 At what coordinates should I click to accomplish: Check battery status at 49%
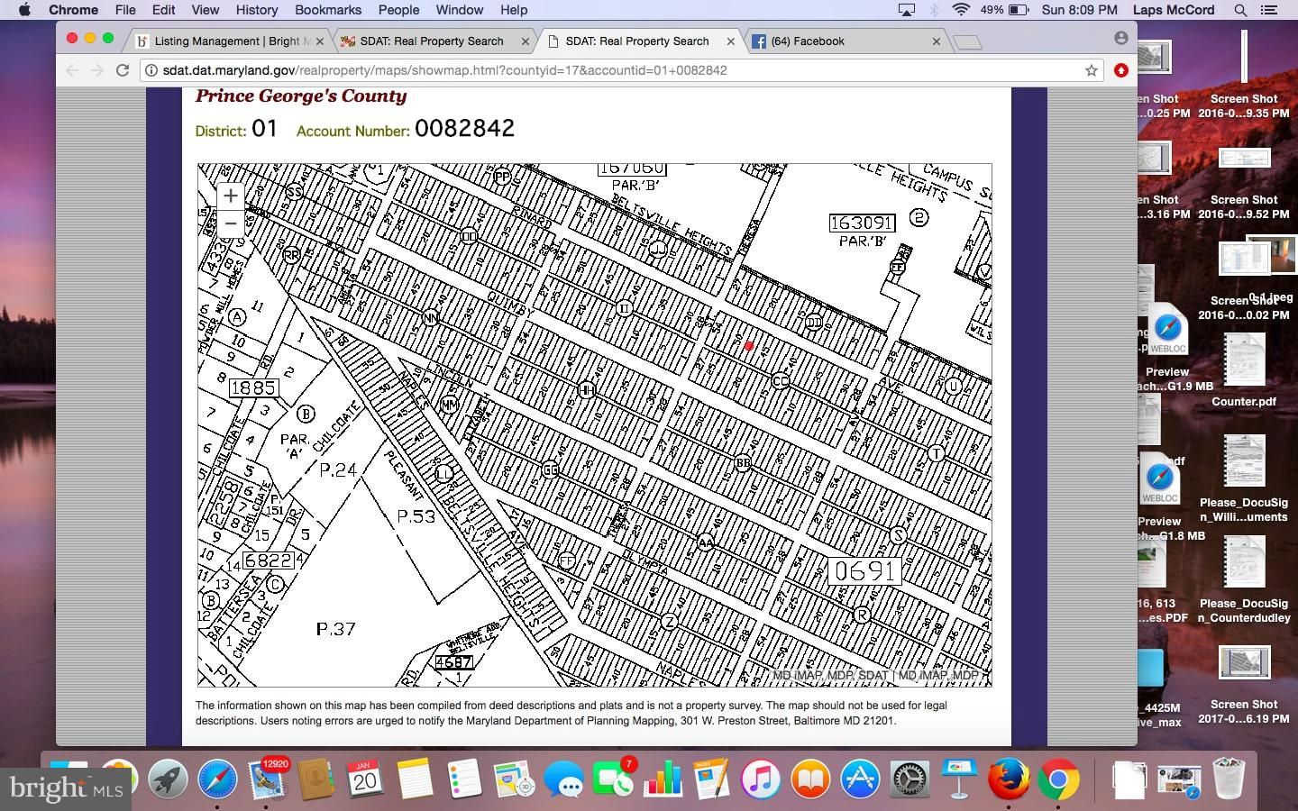1004,10
